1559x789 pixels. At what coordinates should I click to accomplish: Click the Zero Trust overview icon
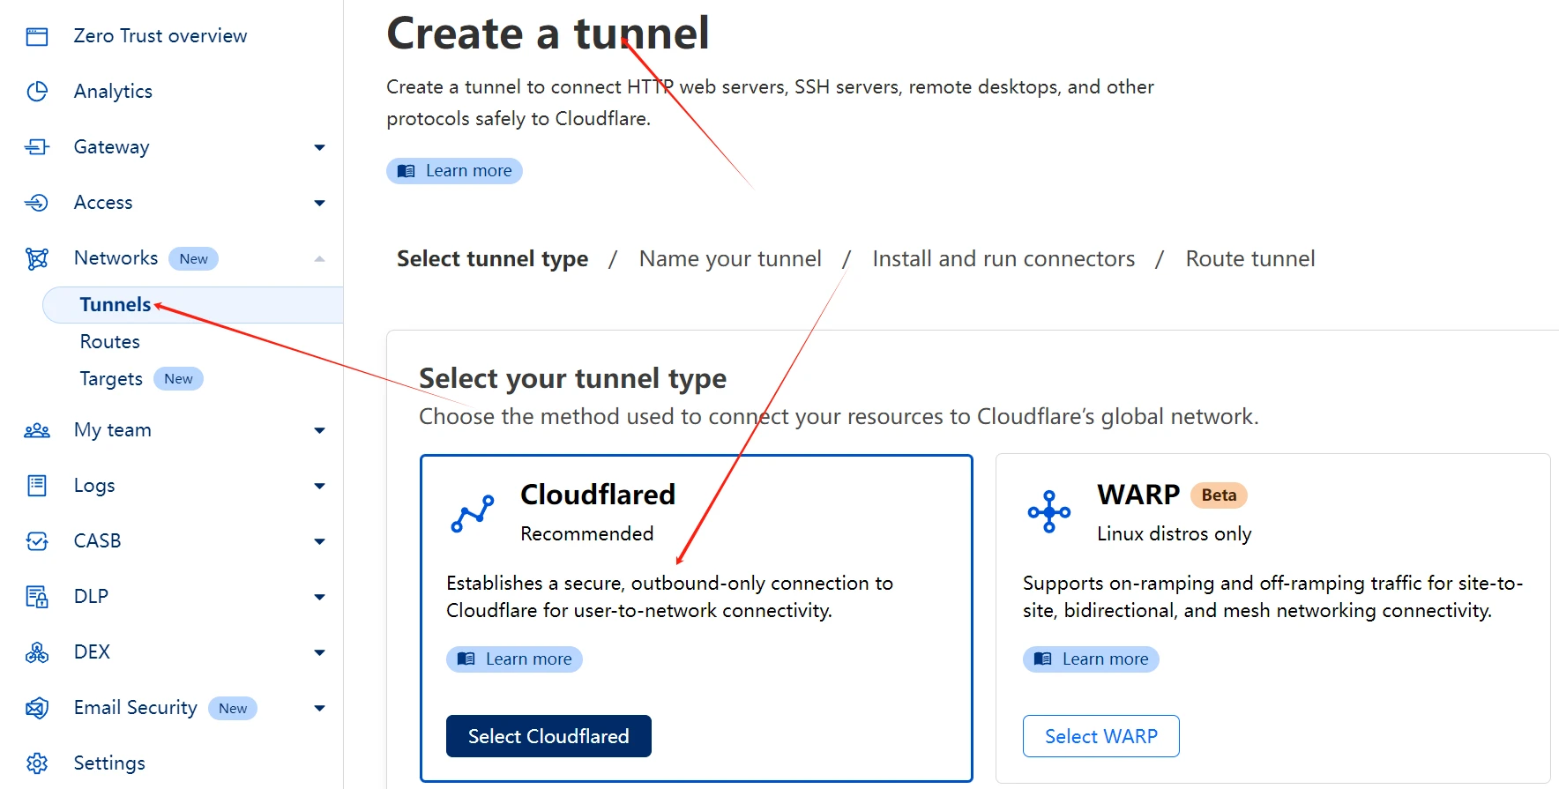click(x=37, y=36)
